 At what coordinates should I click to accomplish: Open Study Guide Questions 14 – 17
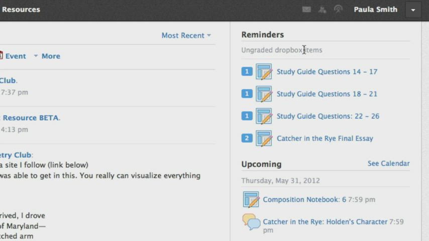[327, 72]
